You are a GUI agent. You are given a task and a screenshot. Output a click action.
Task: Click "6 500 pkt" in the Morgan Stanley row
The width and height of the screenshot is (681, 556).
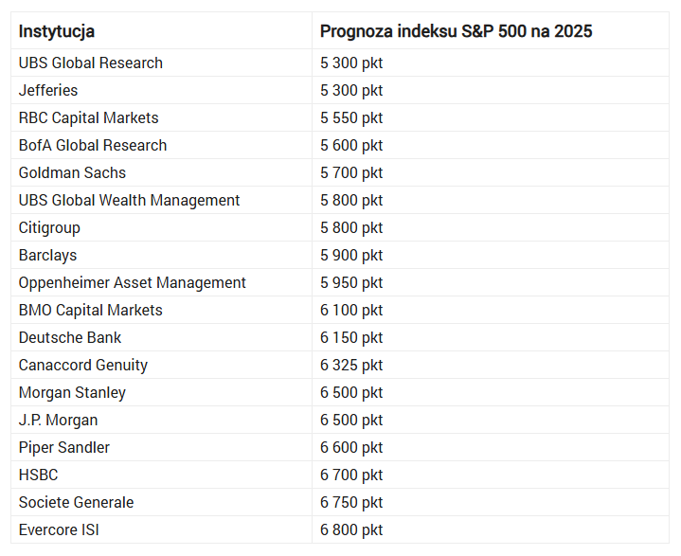pyautogui.click(x=351, y=393)
